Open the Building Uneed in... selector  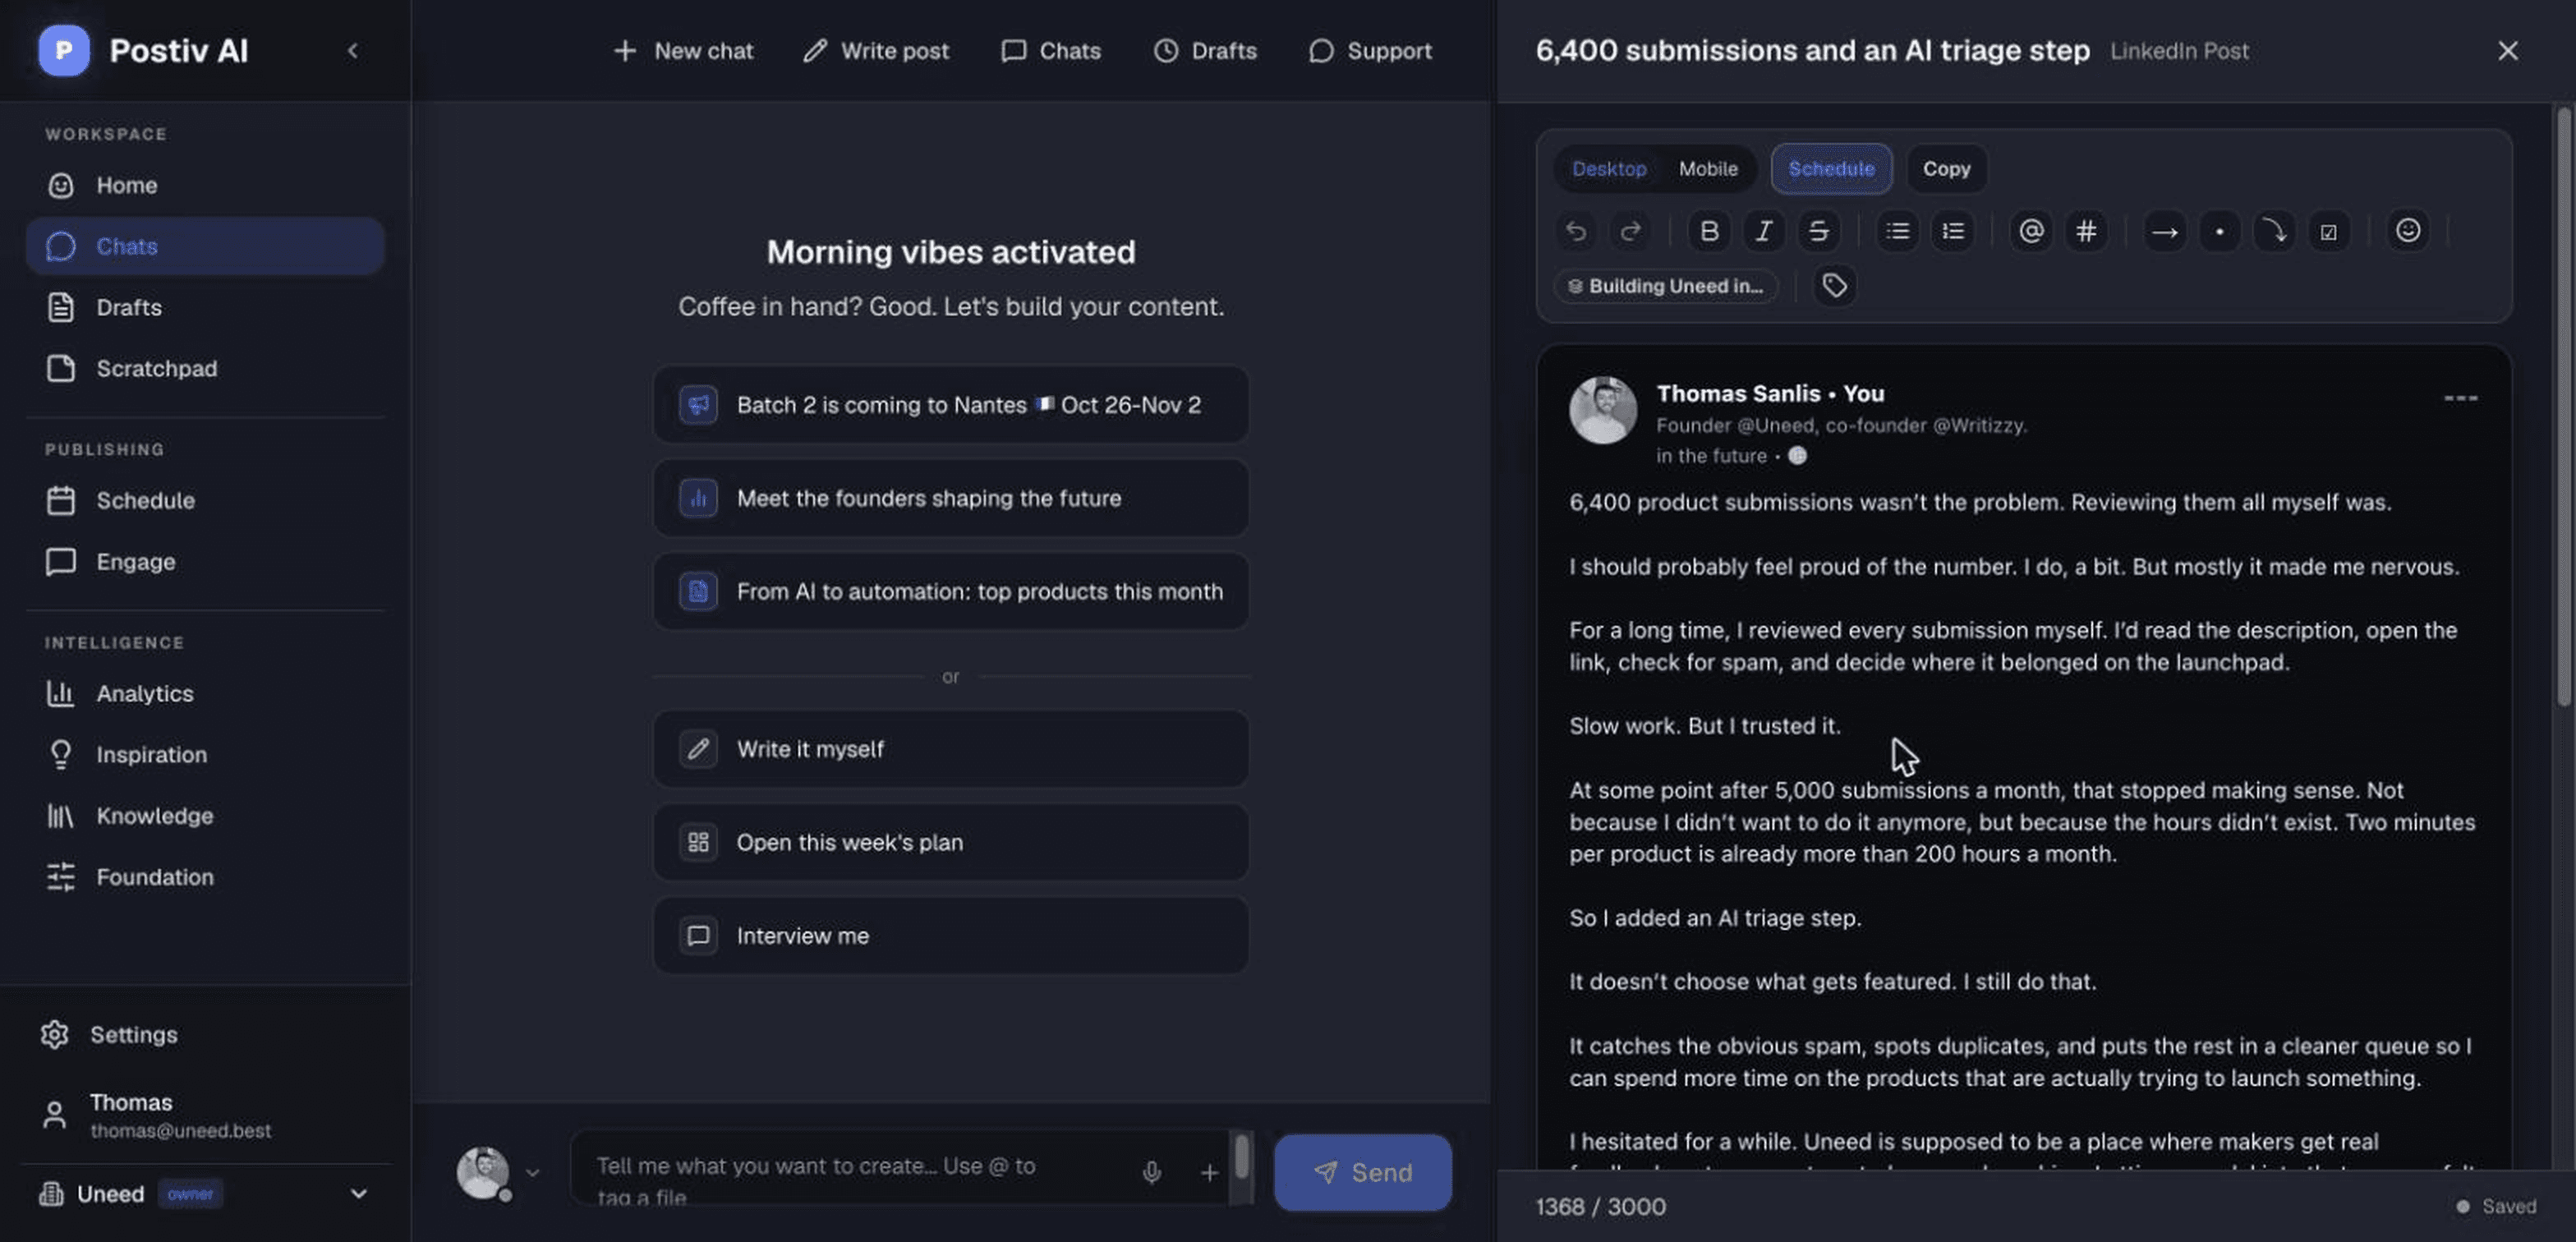point(1665,286)
